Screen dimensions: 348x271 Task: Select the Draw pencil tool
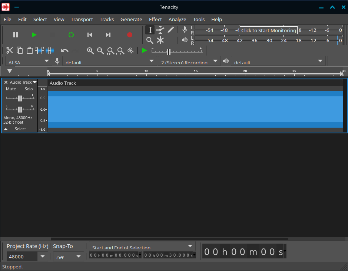coord(170,30)
